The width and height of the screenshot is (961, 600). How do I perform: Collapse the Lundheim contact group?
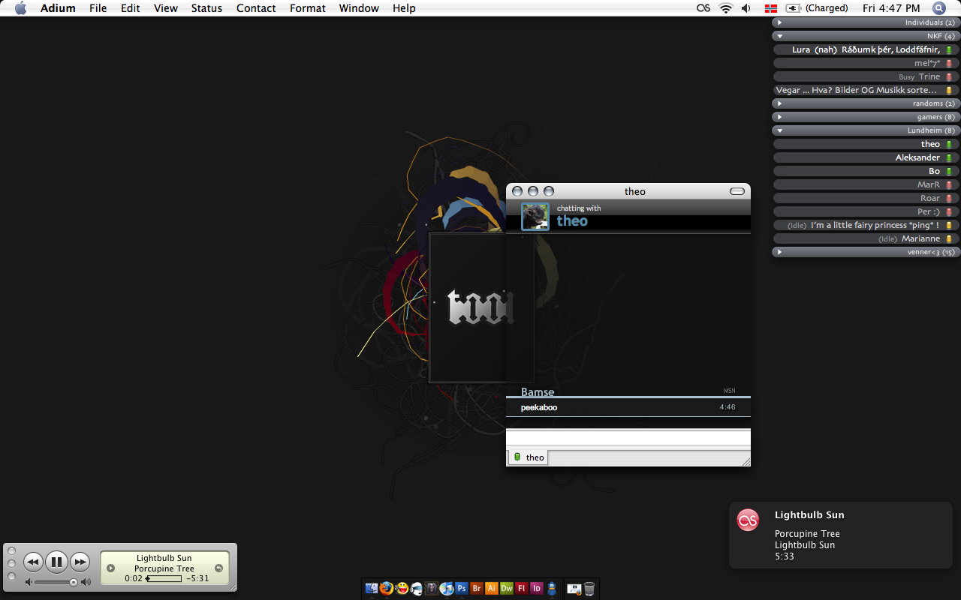tap(780, 130)
